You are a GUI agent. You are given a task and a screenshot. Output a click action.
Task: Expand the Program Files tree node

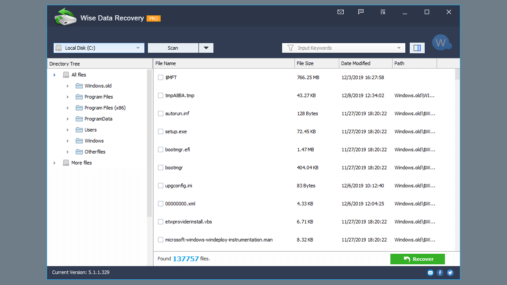68,97
